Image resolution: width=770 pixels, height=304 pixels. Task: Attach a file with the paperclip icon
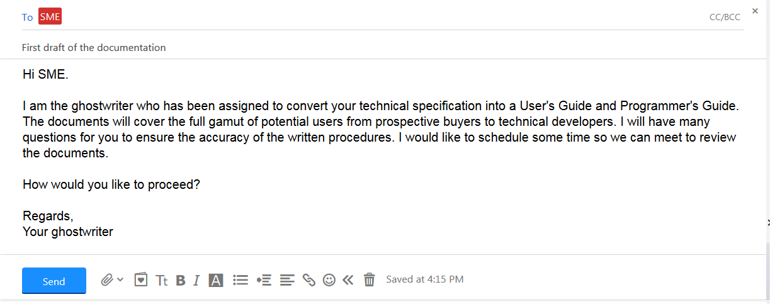coord(107,279)
